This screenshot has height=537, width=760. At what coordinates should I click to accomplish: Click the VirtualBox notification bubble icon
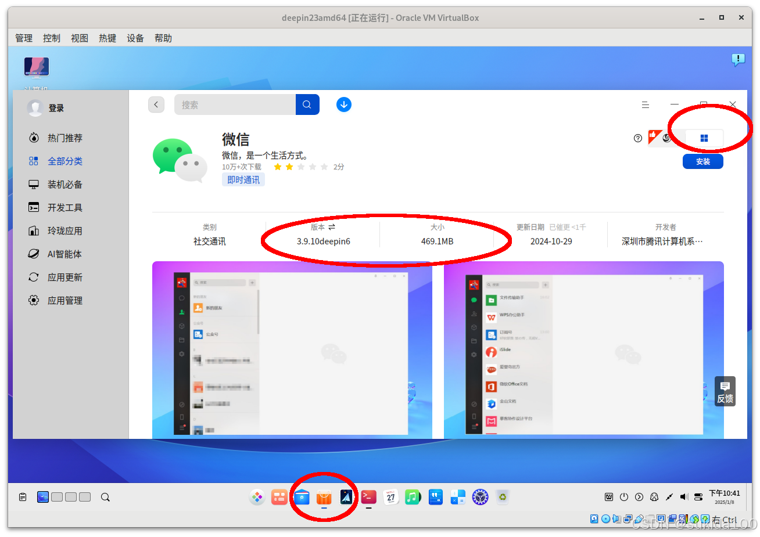click(x=738, y=59)
